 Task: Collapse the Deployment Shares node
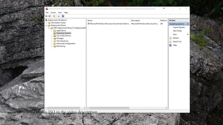coord(46,25)
